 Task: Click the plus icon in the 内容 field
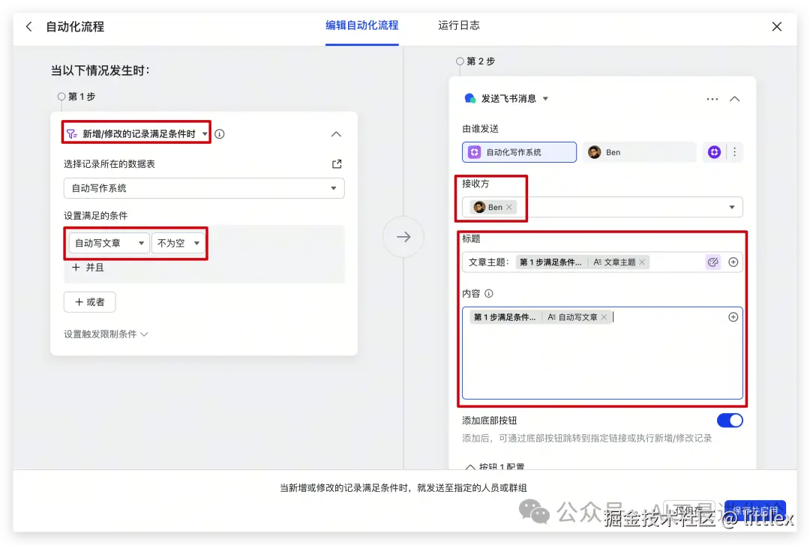(733, 316)
